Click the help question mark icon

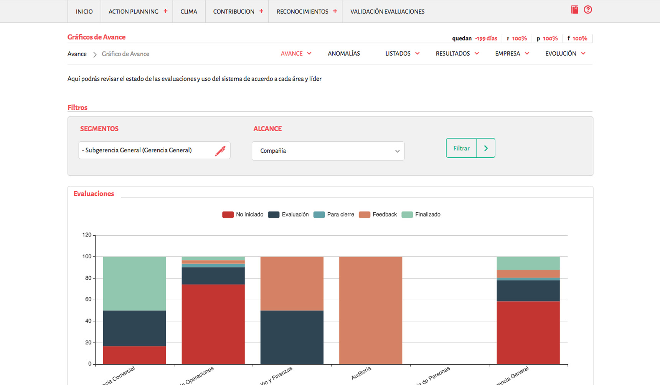(588, 10)
